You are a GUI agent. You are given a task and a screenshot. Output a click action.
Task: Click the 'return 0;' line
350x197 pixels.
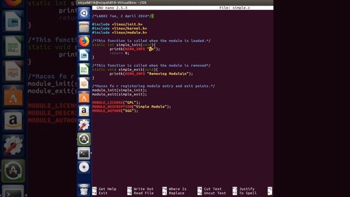click(x=119, y=53)
